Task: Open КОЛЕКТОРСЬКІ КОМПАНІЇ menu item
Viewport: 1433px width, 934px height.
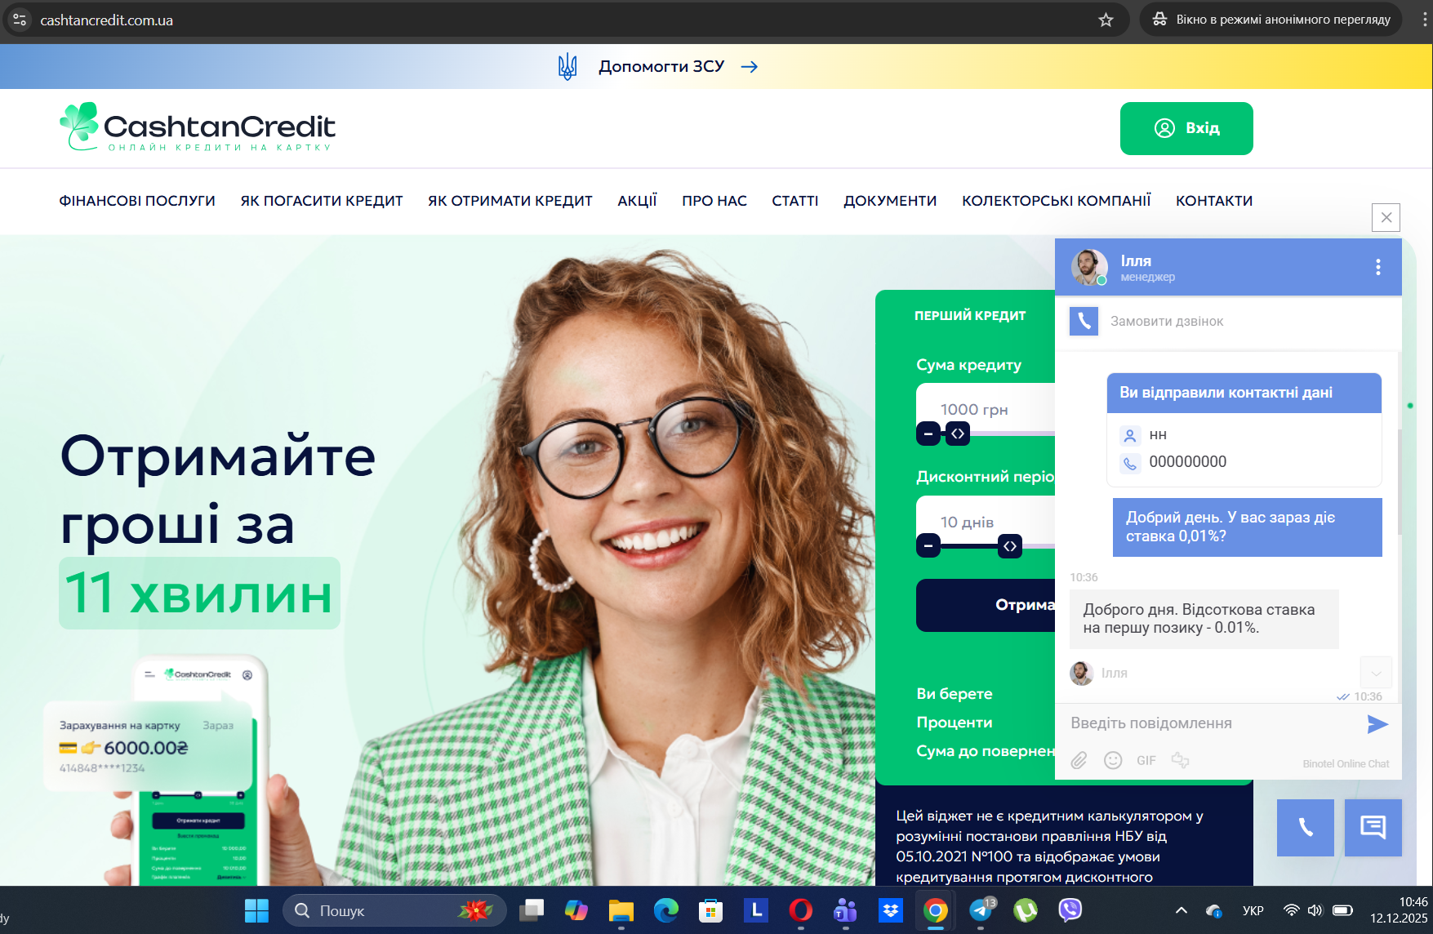Action: [x=1057, y=201]
